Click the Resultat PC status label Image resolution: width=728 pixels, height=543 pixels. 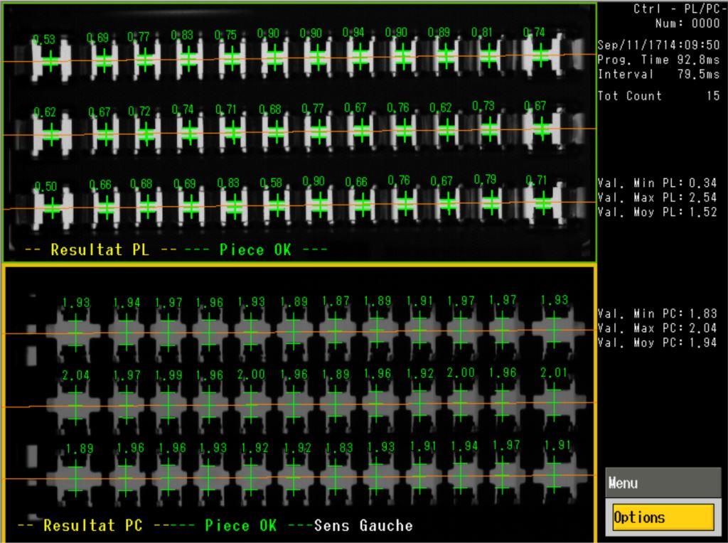(92, 526)
